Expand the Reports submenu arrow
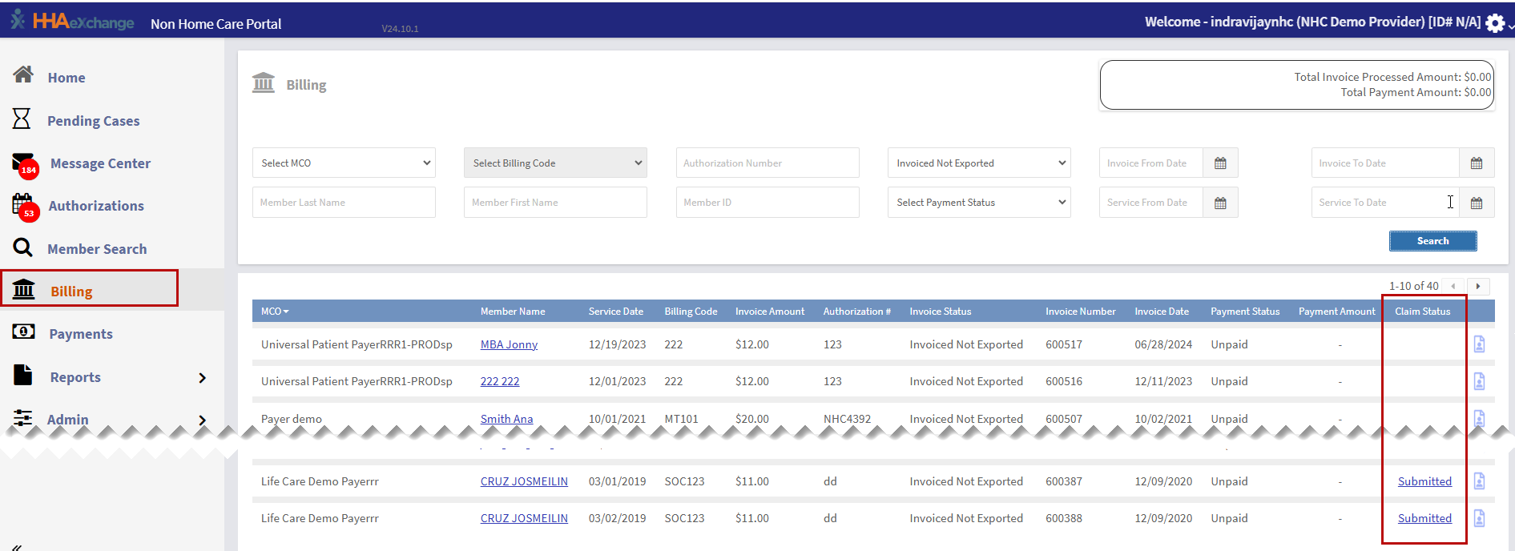This screenshot has width=1515, height=551. [x=202, y=377]
